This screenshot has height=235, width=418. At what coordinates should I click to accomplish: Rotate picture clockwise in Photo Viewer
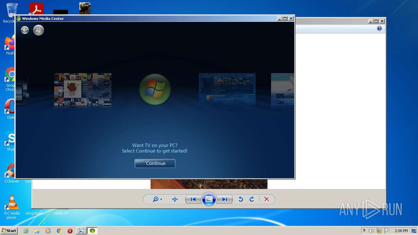click(x=252, y=199)
